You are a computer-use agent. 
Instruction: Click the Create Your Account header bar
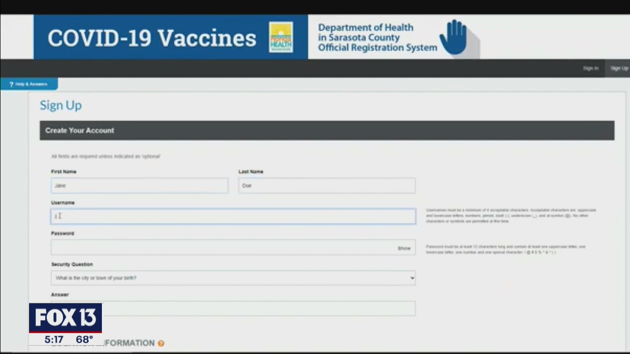click(x=327, y=130)
